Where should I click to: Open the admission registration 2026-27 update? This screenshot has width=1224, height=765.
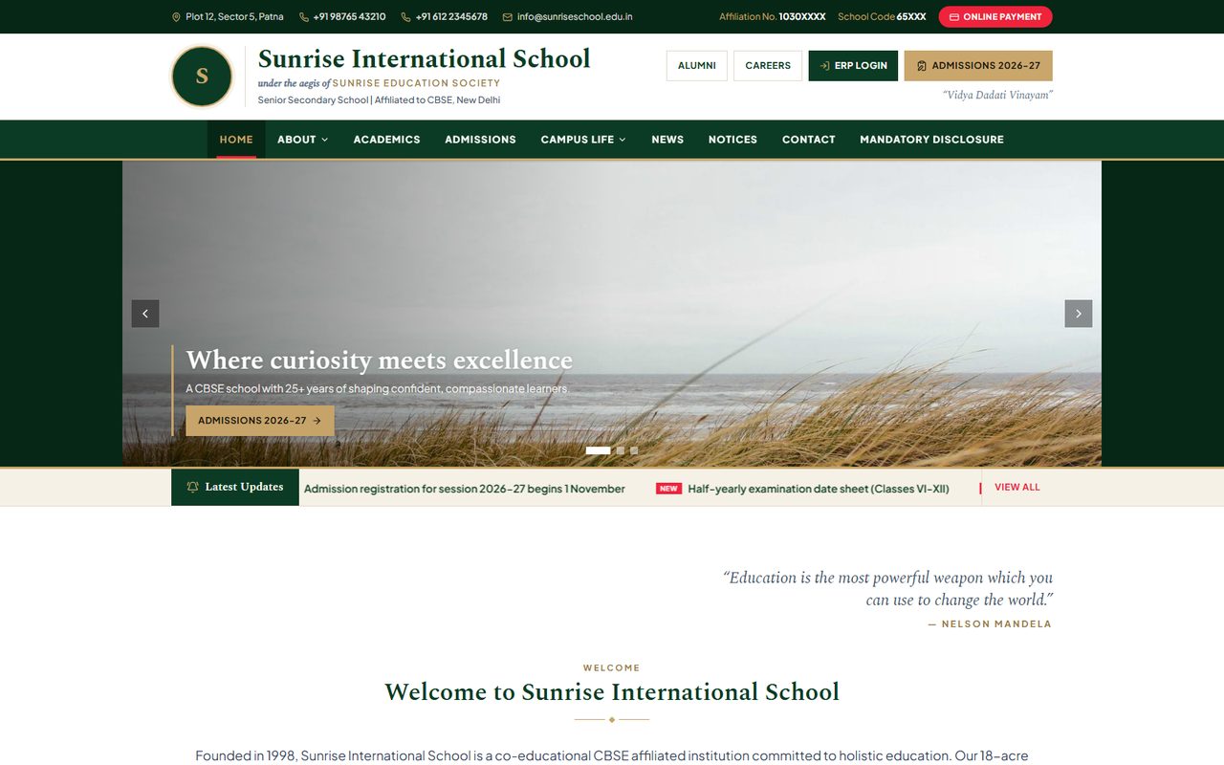tap(465, 489)
